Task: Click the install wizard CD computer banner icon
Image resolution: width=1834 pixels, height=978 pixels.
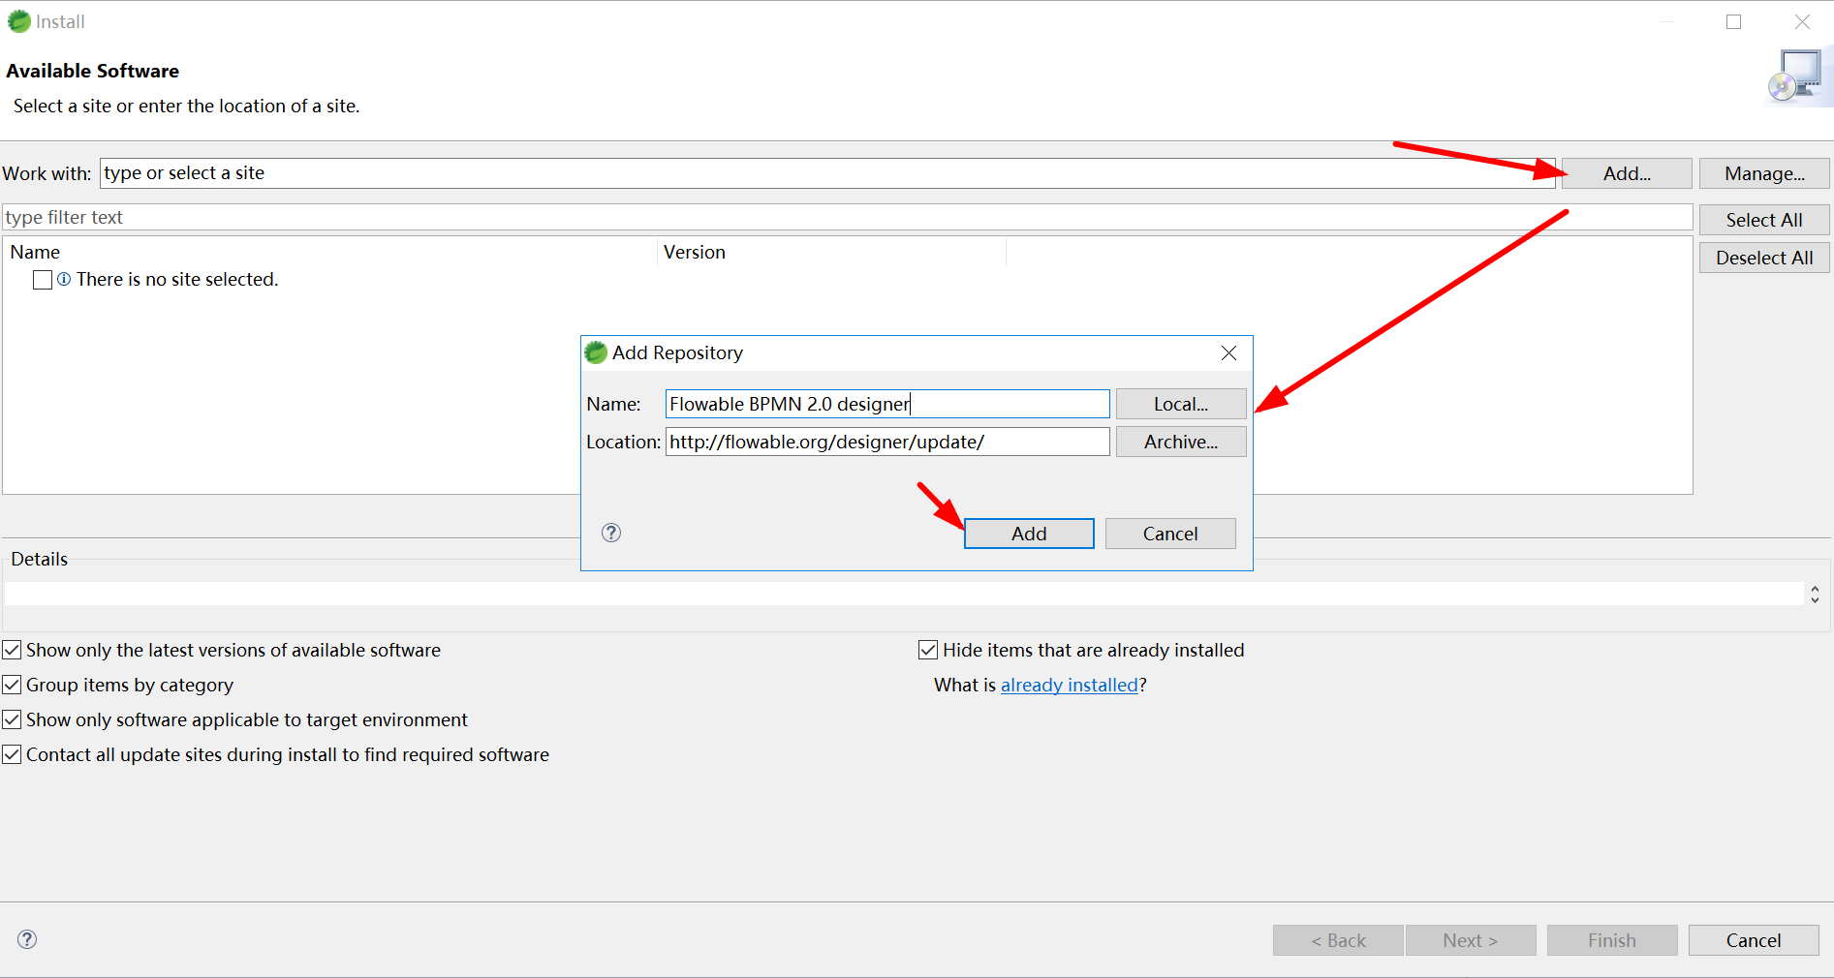Action: (1797, 76)
